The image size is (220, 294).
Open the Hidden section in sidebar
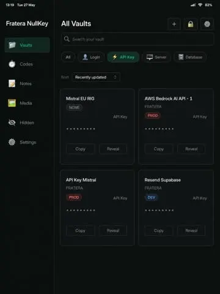(x=27, y=123)
